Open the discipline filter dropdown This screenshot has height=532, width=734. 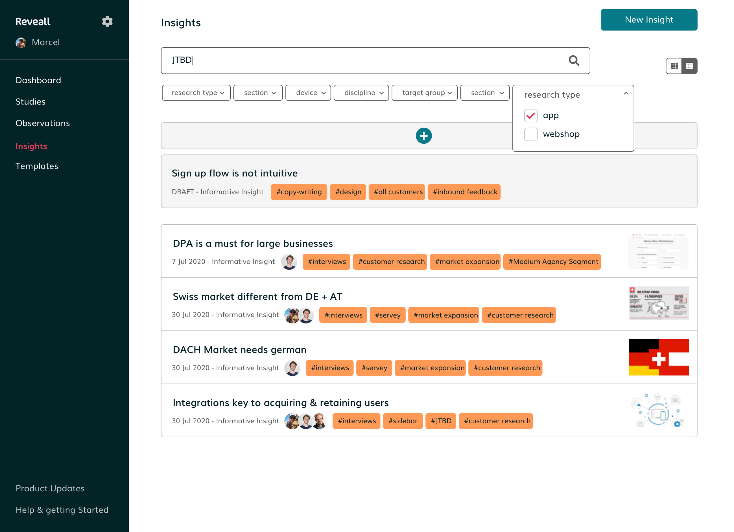tap(361, 93)
